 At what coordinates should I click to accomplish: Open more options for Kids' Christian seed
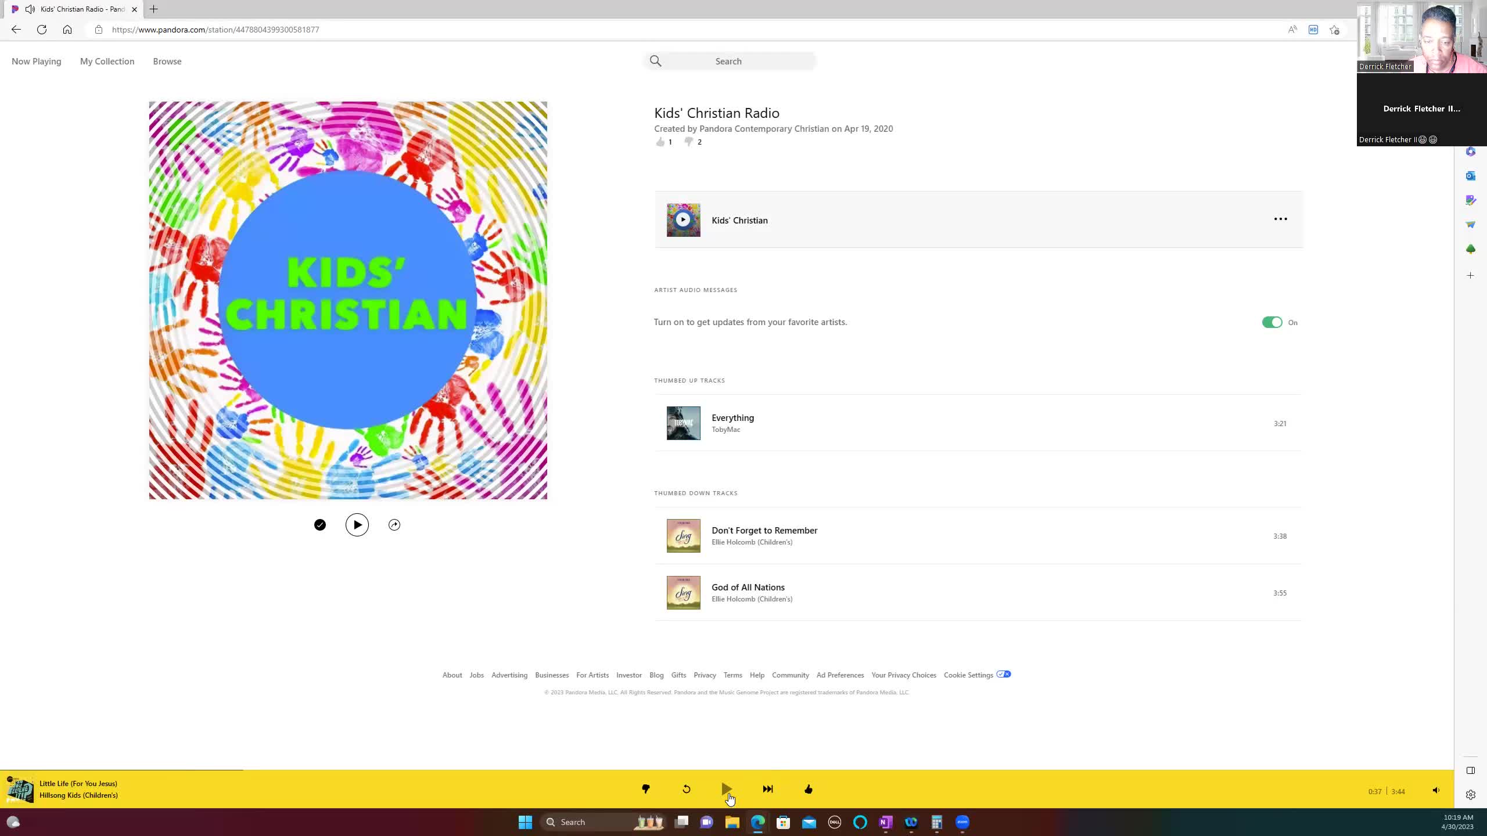(1280, 219)
